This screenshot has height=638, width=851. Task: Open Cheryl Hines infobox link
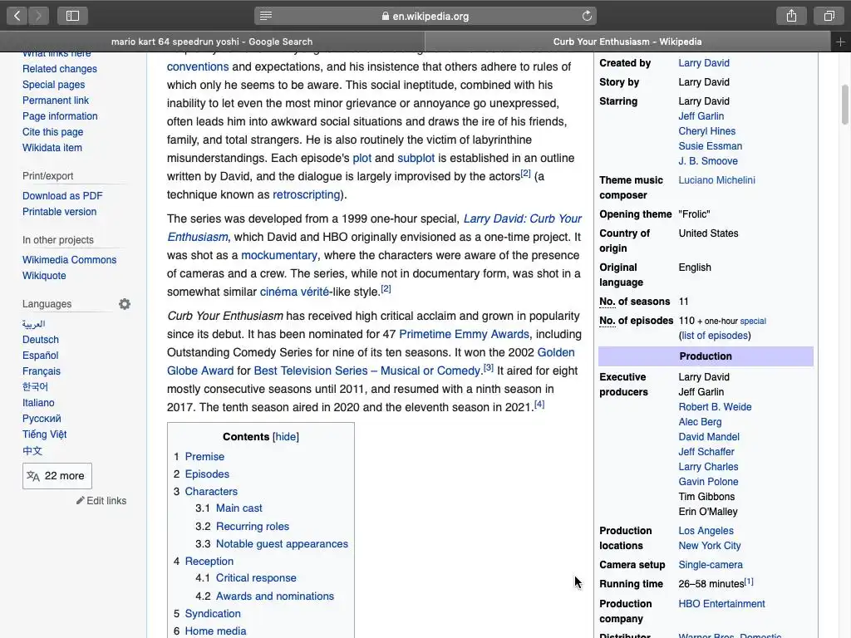coord(707,131)
